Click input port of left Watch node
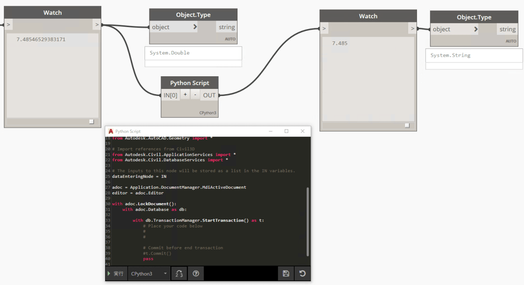The width and height of the screenshot is (524, 285). [9, 24]
